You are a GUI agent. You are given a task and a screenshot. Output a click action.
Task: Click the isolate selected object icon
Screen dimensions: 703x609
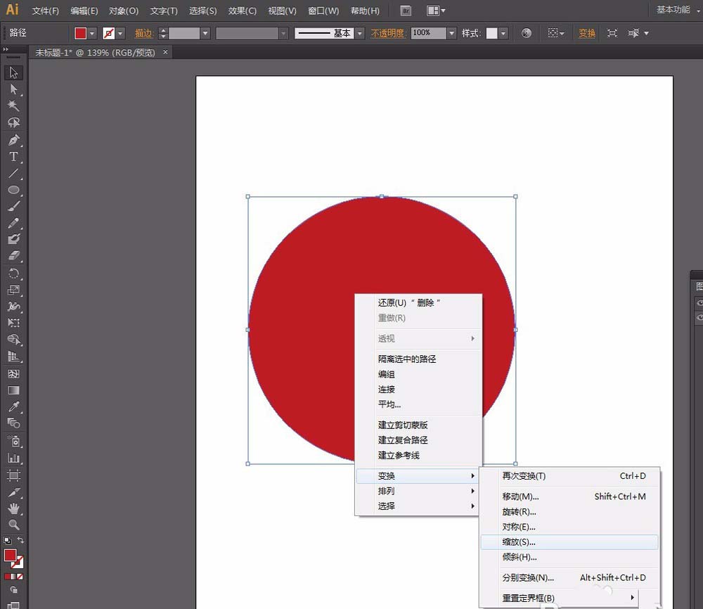pos(612,33)
